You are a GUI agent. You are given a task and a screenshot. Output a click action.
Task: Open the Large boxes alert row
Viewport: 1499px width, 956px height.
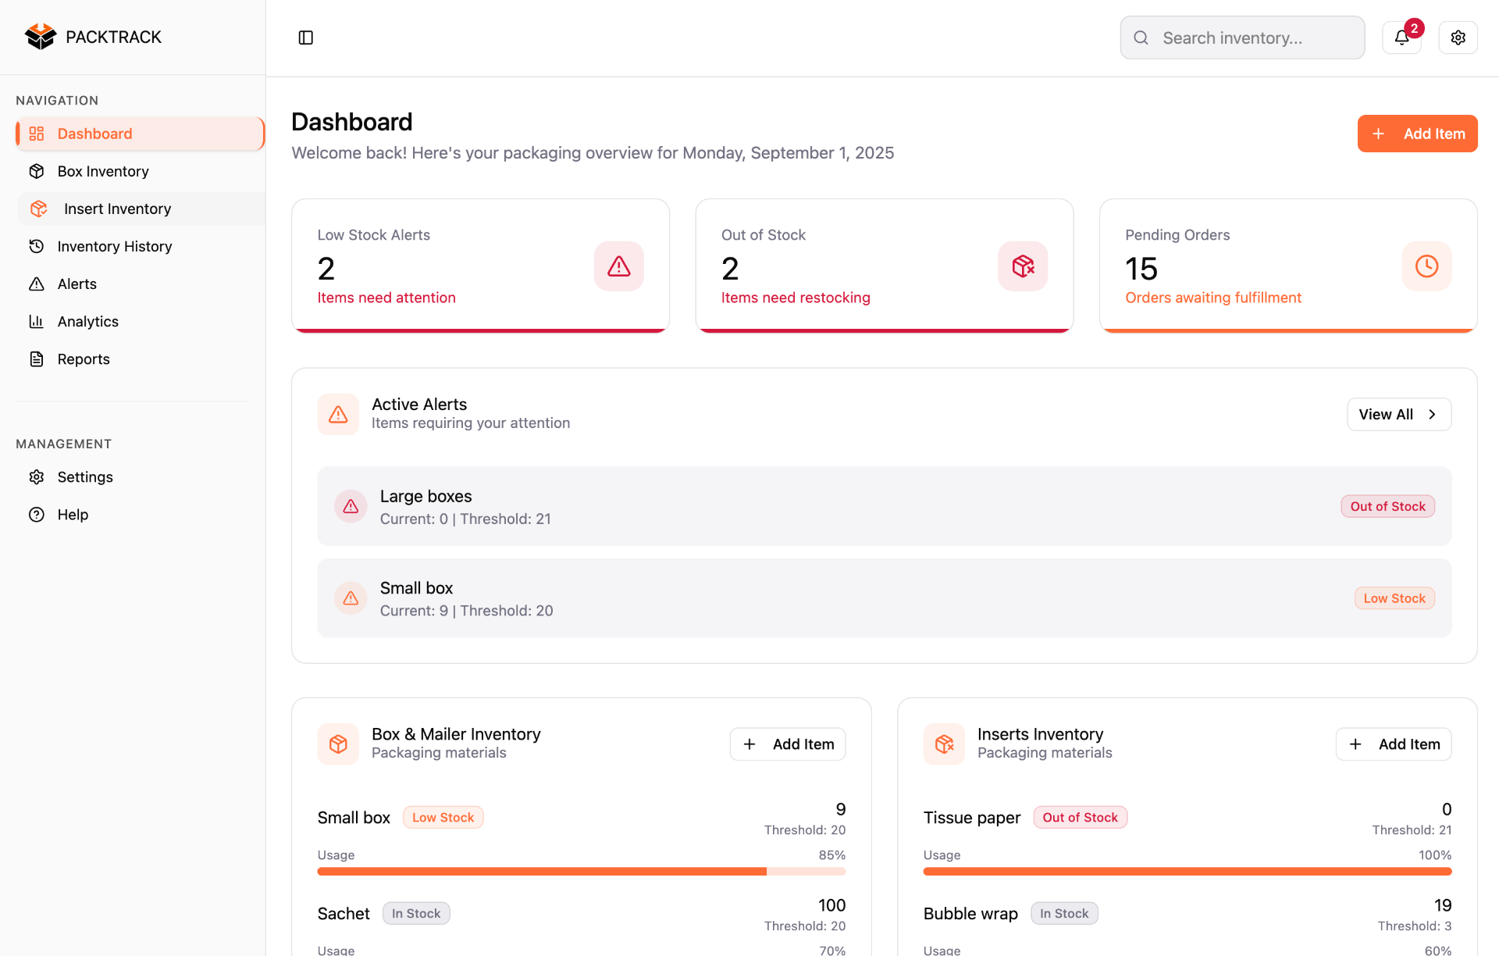[884, 506]
